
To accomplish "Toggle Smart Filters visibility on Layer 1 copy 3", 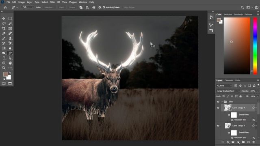I will (x=229, y=133).
